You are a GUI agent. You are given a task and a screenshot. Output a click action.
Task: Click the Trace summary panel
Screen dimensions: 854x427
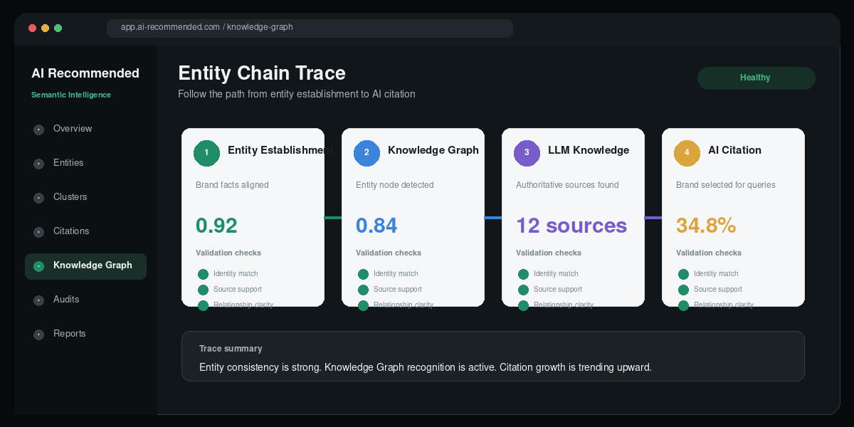[492, 356]
